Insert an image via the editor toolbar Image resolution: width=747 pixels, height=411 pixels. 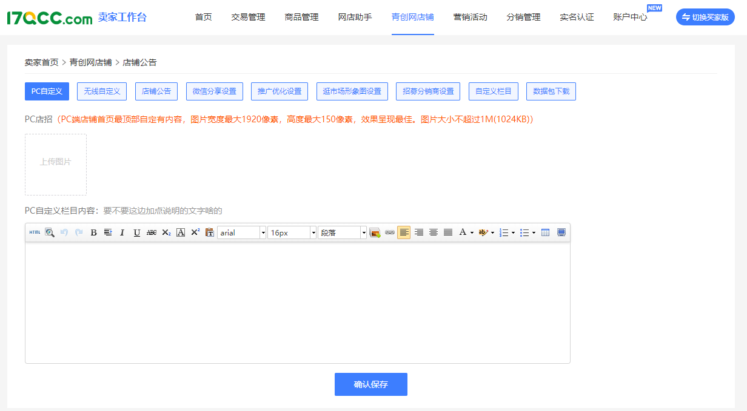(375, 232)
